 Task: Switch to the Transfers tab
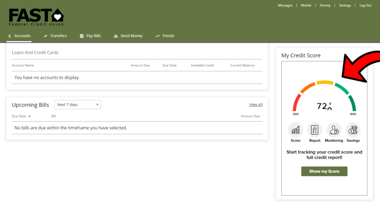pyautogui.click(x=55, y=36)
